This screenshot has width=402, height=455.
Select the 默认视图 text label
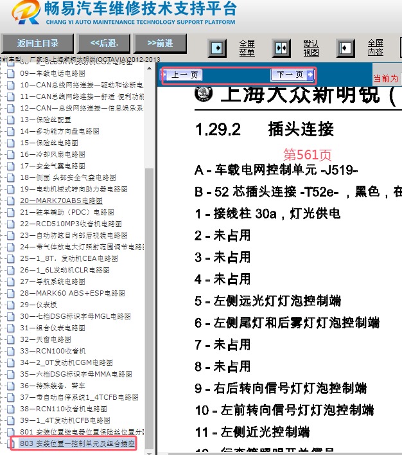click(x=311, y=48)
